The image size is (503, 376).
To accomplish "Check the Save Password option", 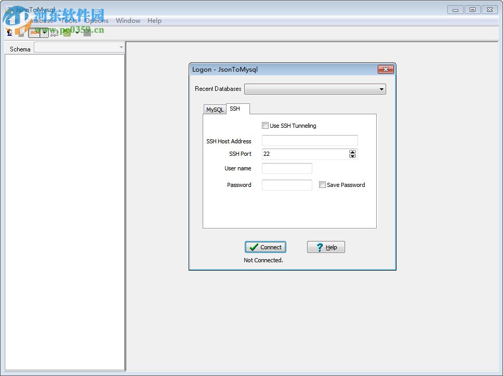I will (x=322, y=184).
